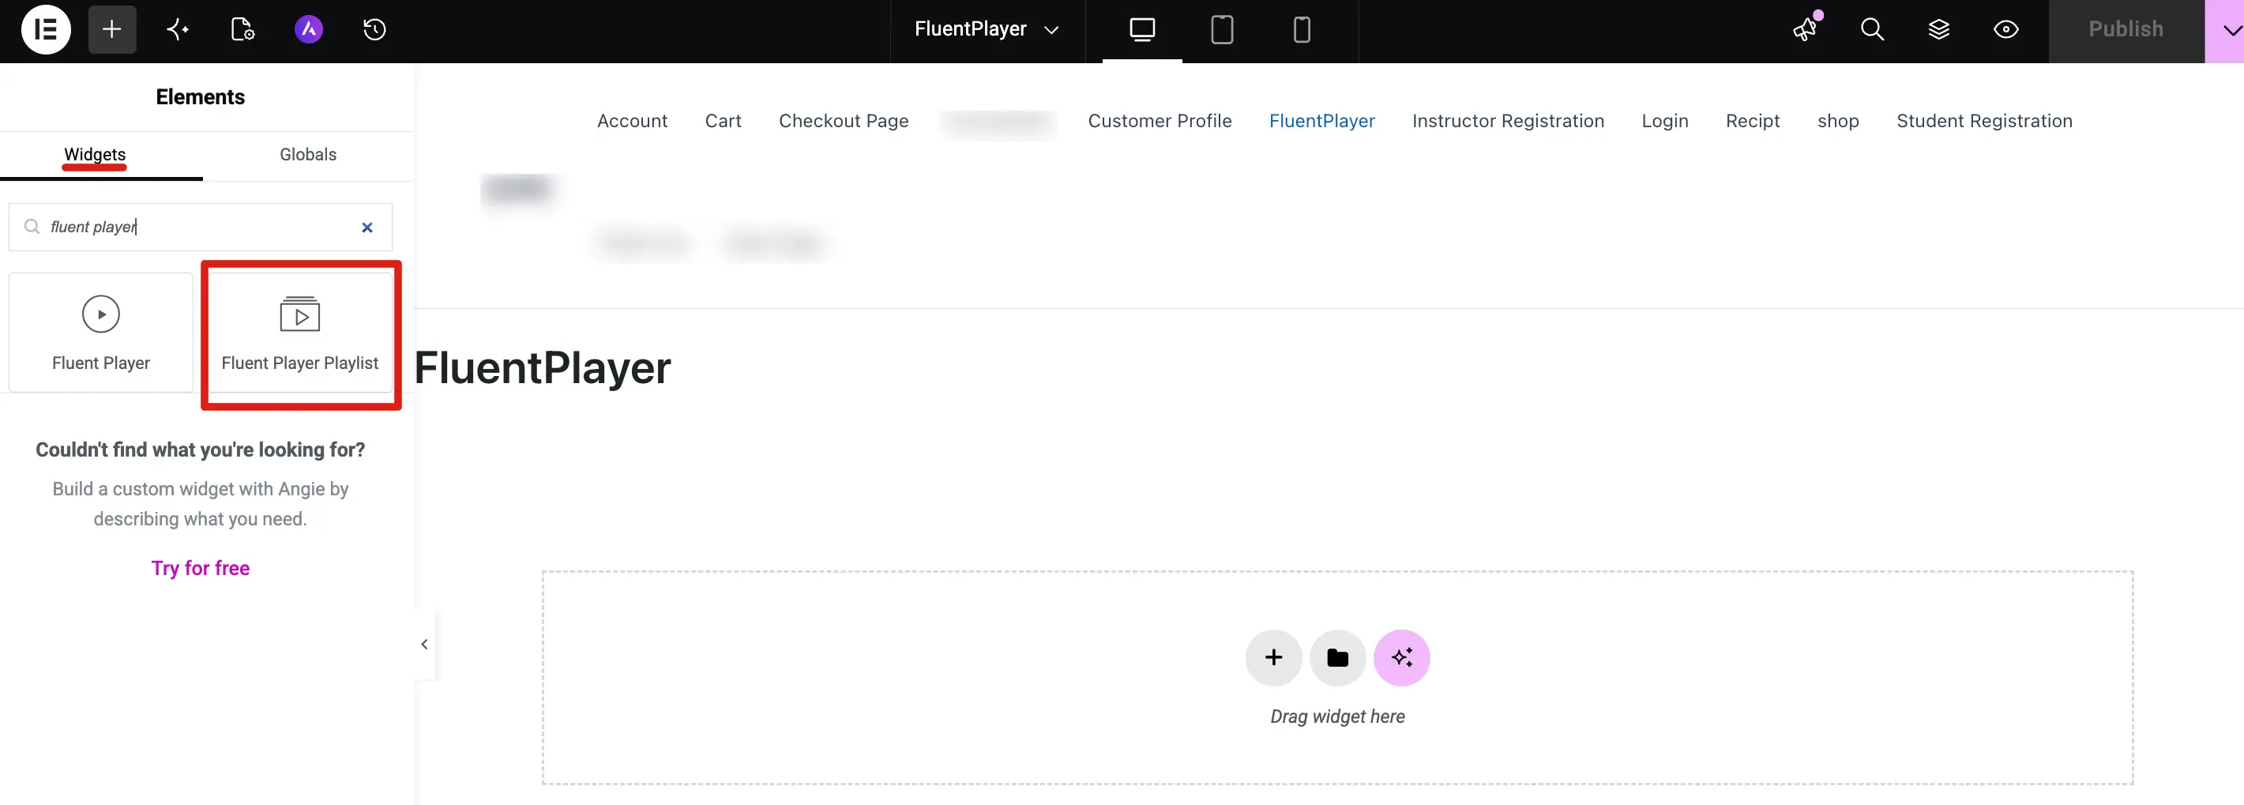
Task: Open the template library folder button
Action: click(x=1337, y=658)
